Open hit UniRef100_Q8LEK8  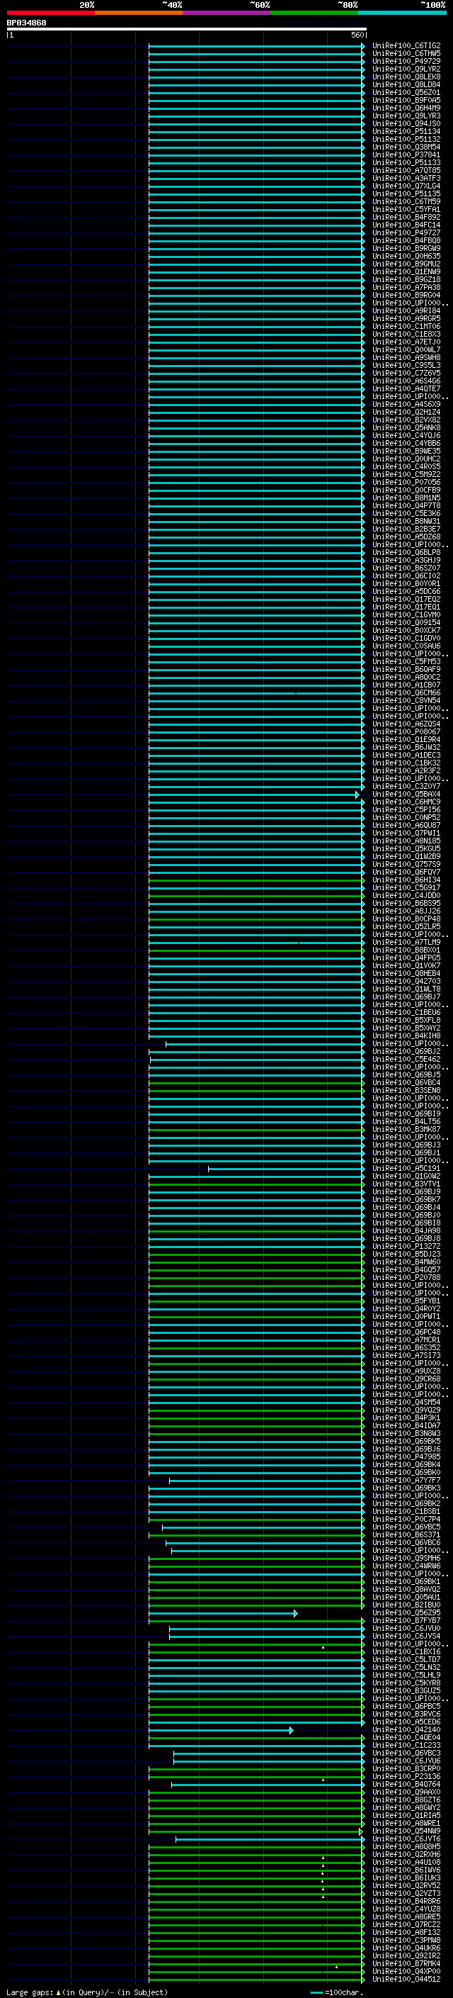click(406, 77)
